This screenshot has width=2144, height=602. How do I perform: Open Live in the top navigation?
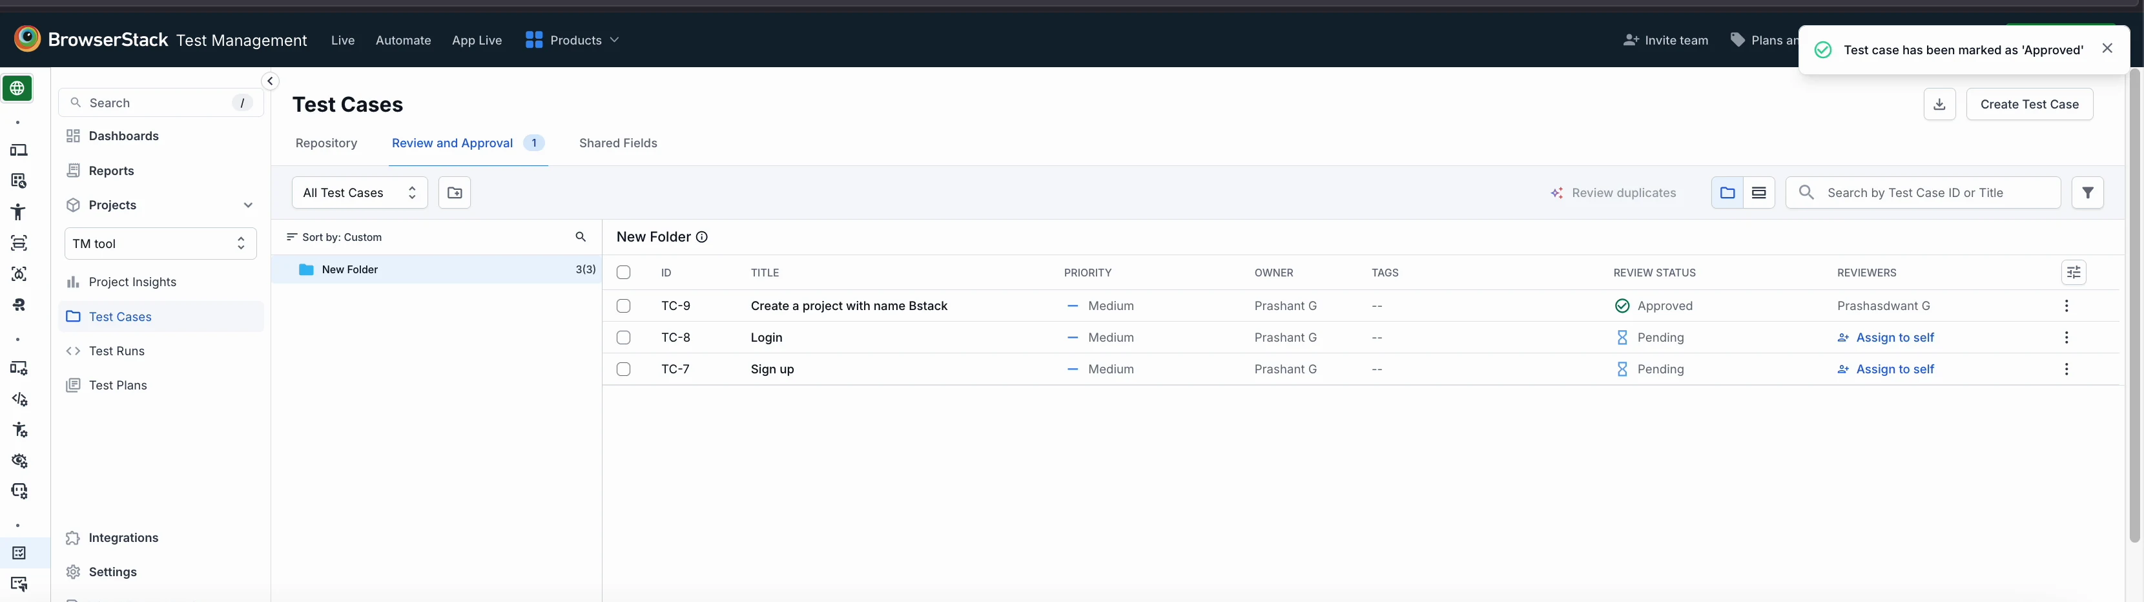point(343,40)
